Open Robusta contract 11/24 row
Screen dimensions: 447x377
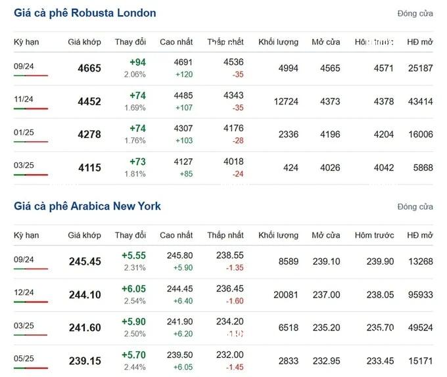click(x=223, y=101)
